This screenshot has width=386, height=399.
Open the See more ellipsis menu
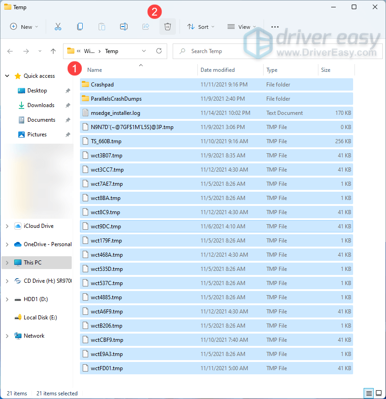click(275, 27)
